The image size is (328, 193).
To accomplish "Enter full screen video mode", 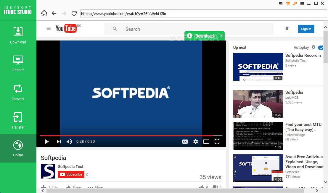I will 217,142.
